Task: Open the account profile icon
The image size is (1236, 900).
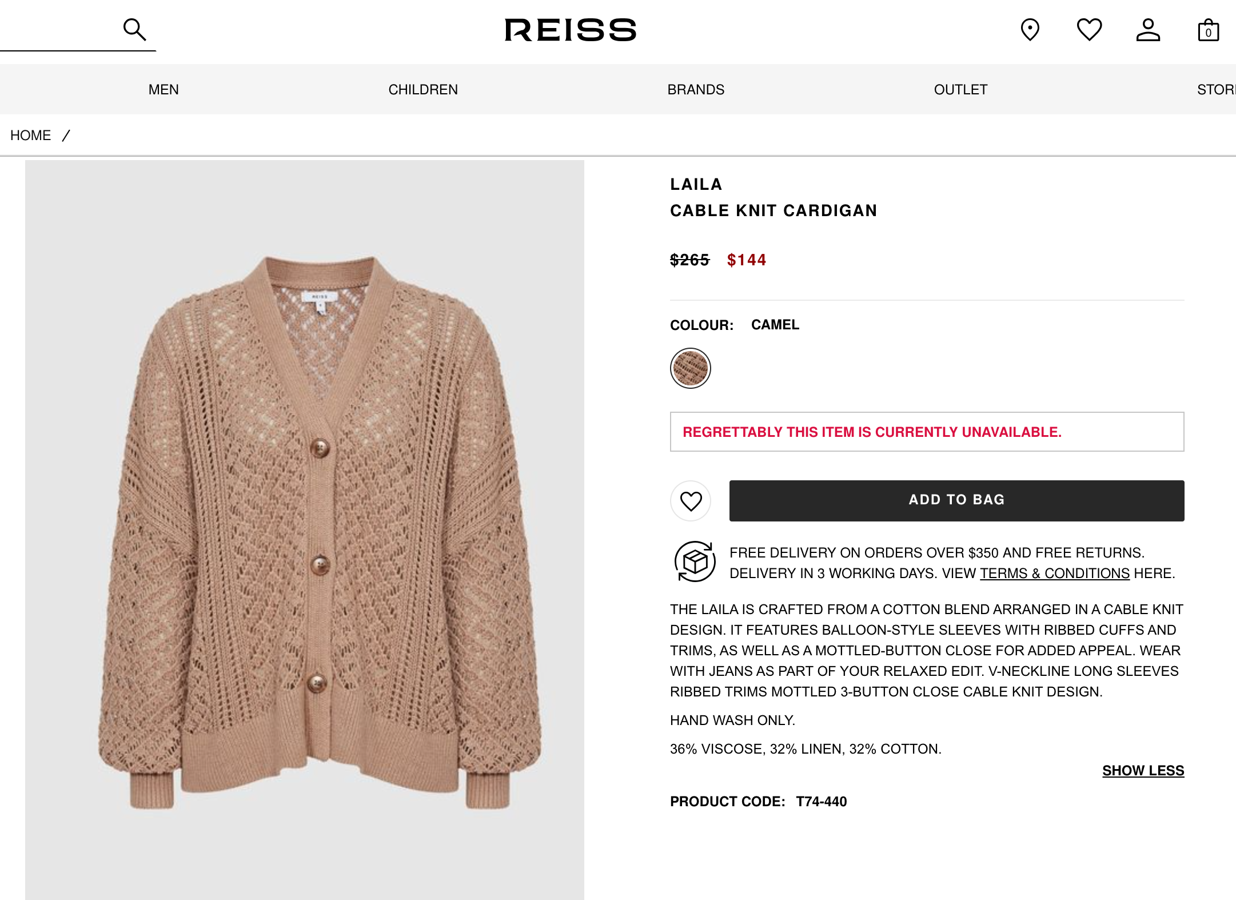Action: pos(1148,30)
